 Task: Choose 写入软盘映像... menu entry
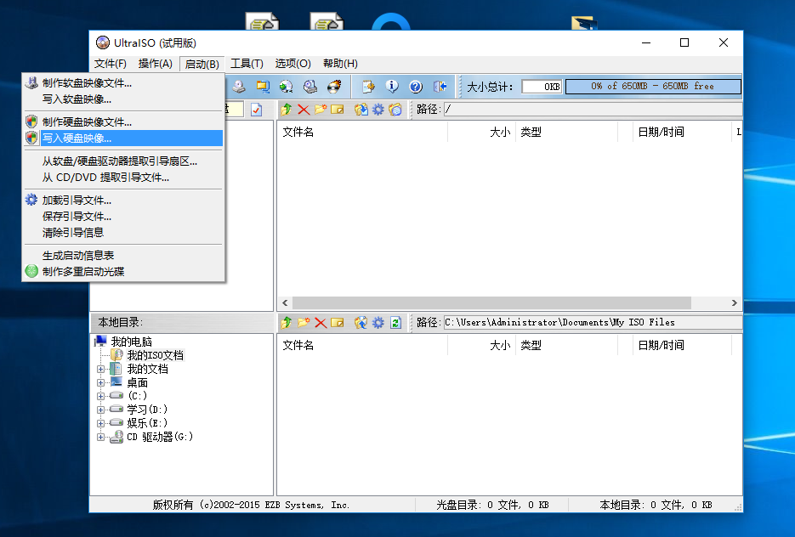(123, 99)
